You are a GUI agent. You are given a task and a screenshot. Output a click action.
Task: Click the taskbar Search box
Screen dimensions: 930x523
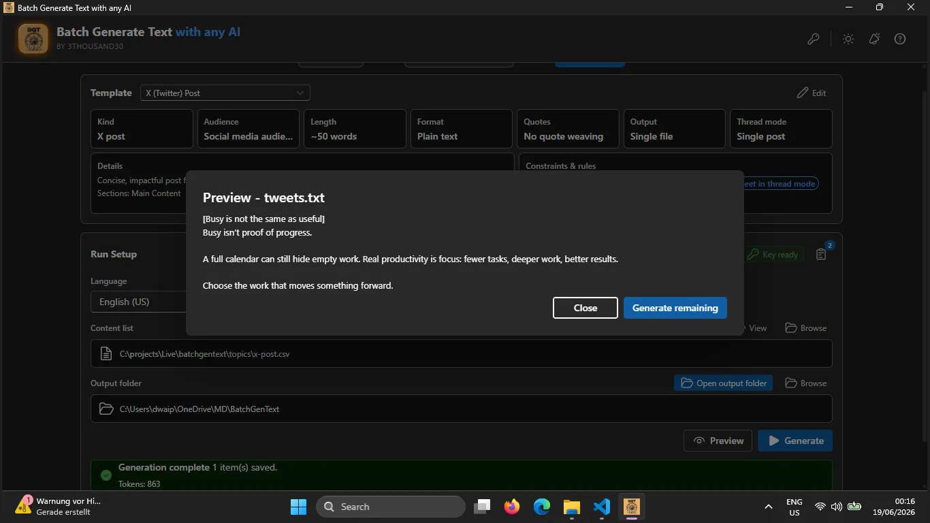point(391,507)
